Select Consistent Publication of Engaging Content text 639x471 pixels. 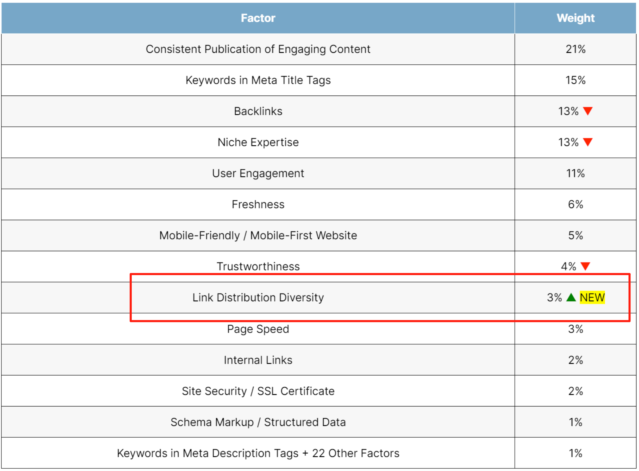[258, 49]
